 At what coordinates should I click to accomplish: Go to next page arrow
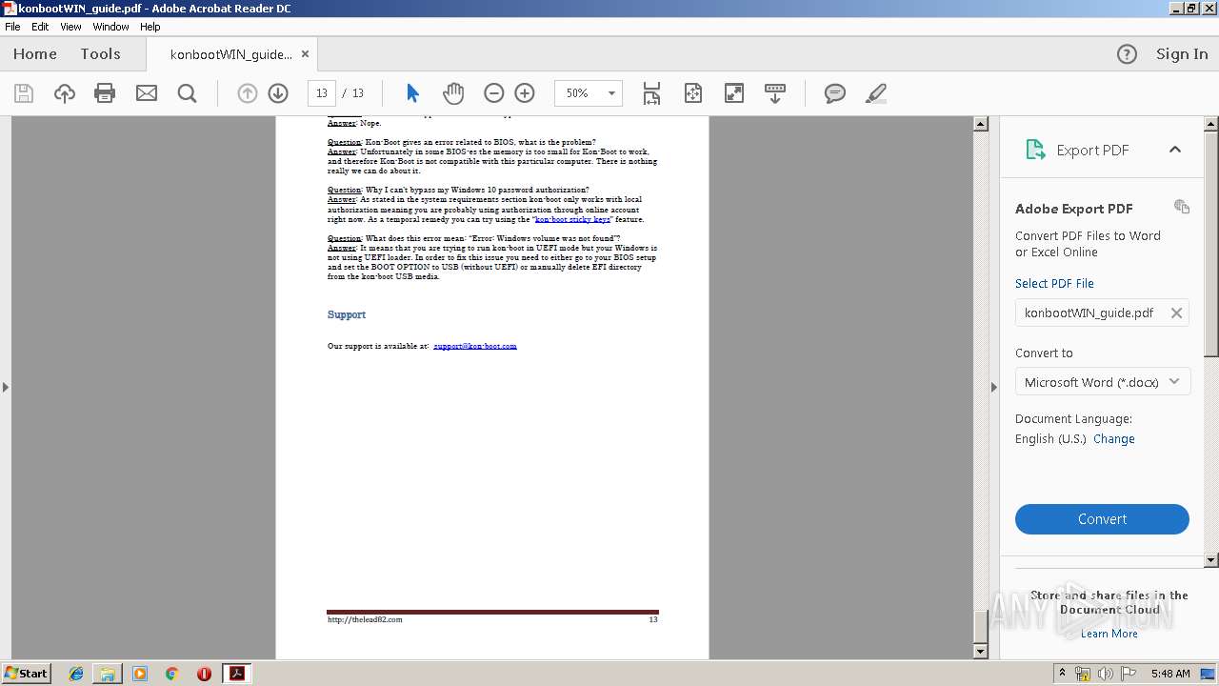click(x=278, y=93)
